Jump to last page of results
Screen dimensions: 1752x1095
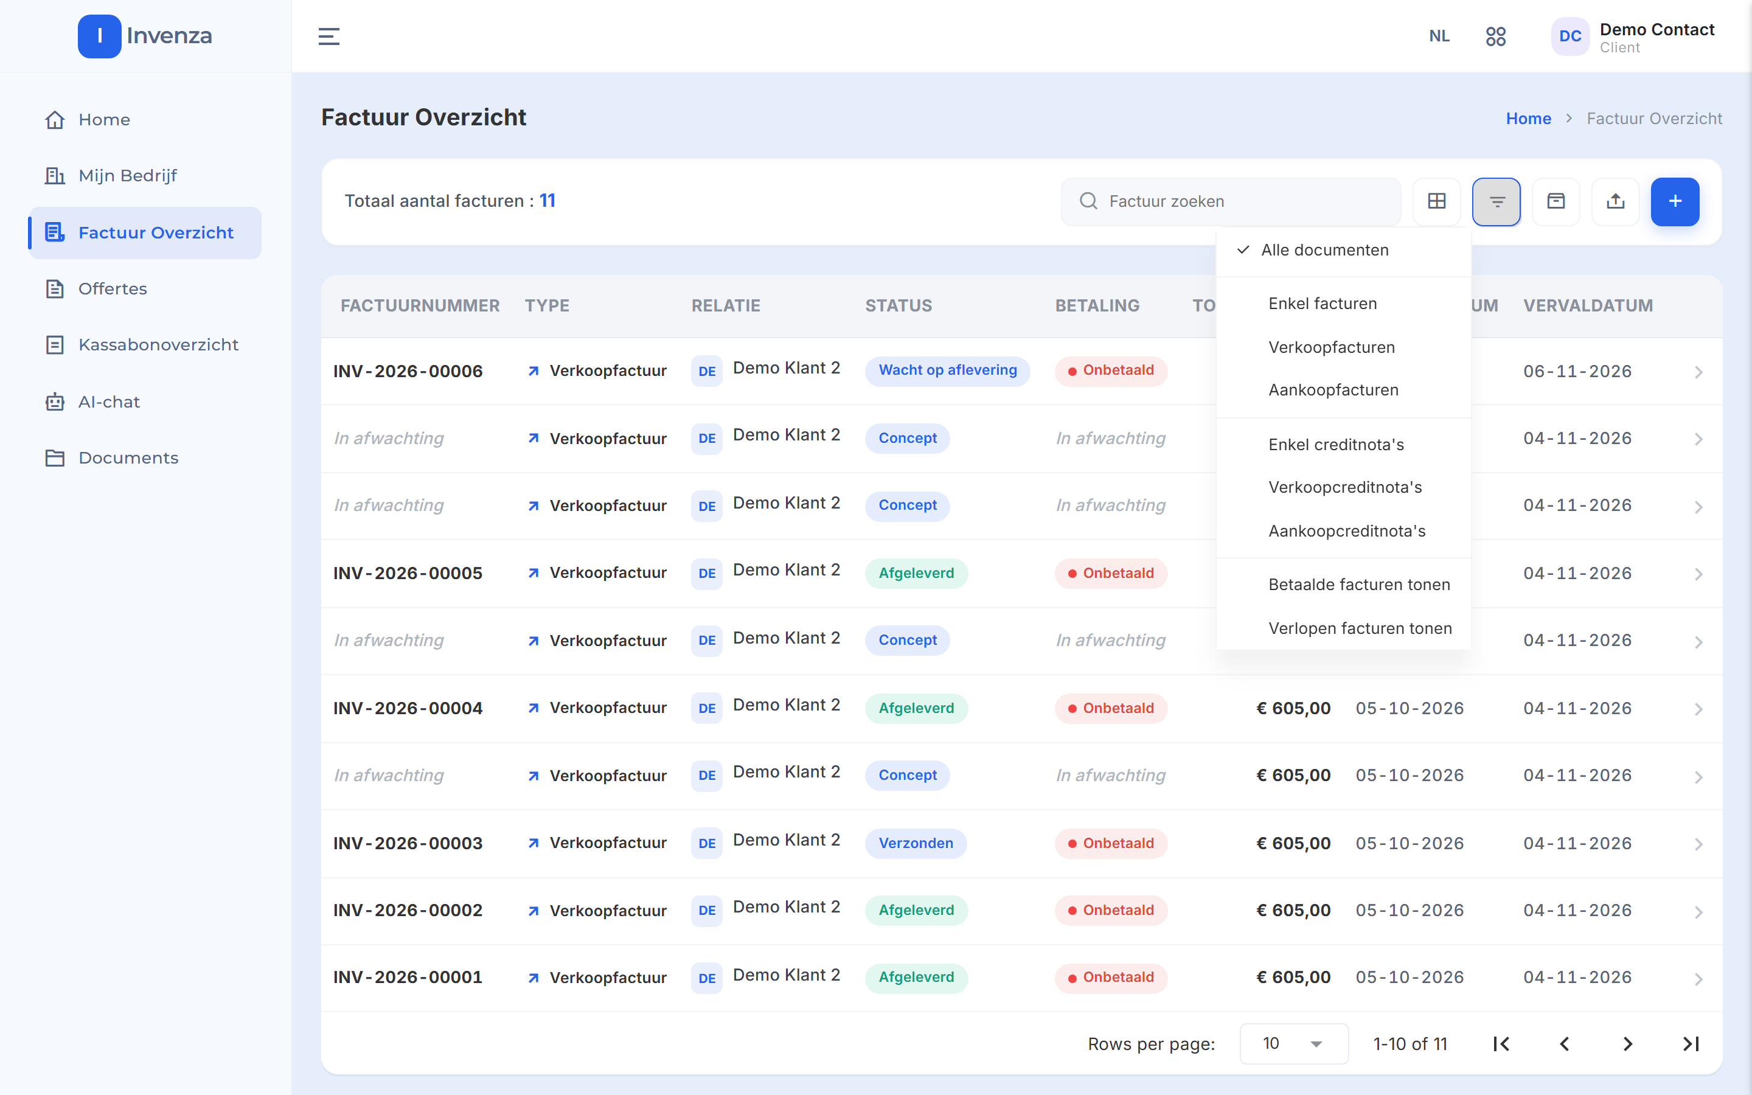click(x=1691, y=1043)
